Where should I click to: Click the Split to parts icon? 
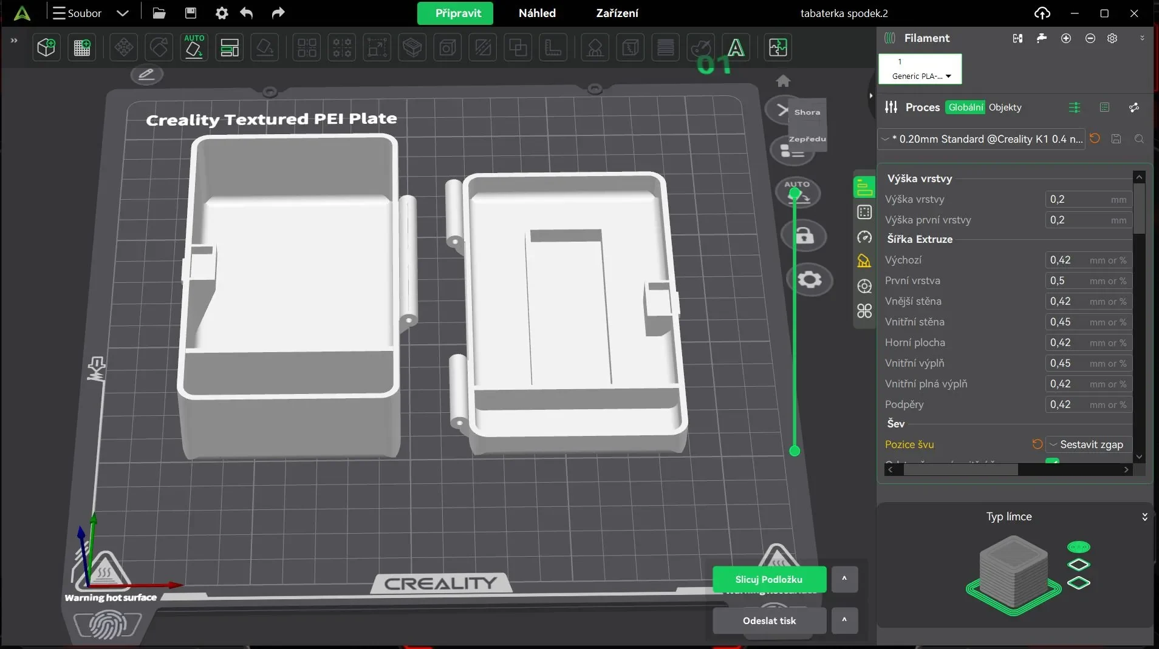342,47
